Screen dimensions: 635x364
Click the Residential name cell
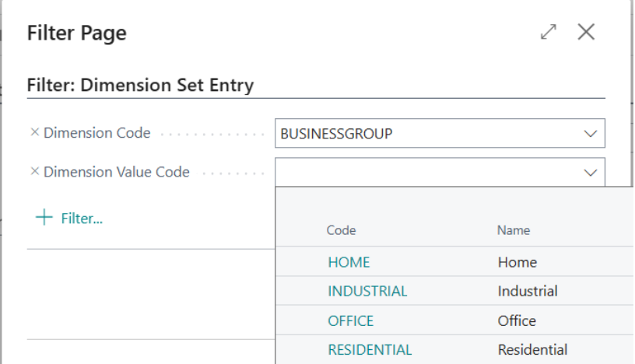coord(532,349)
